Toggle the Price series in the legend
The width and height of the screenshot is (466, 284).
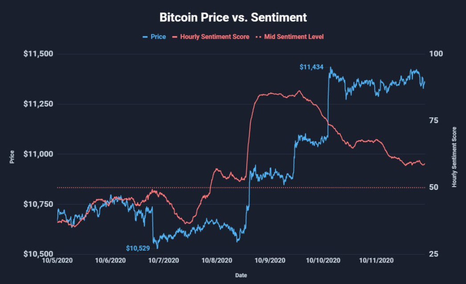158,37
